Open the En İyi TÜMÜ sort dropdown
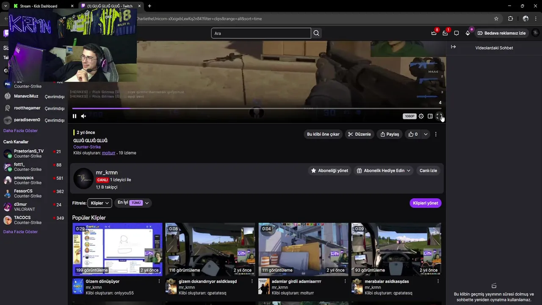The height and width of the screenshot is (305, 542). pos(133,203)
